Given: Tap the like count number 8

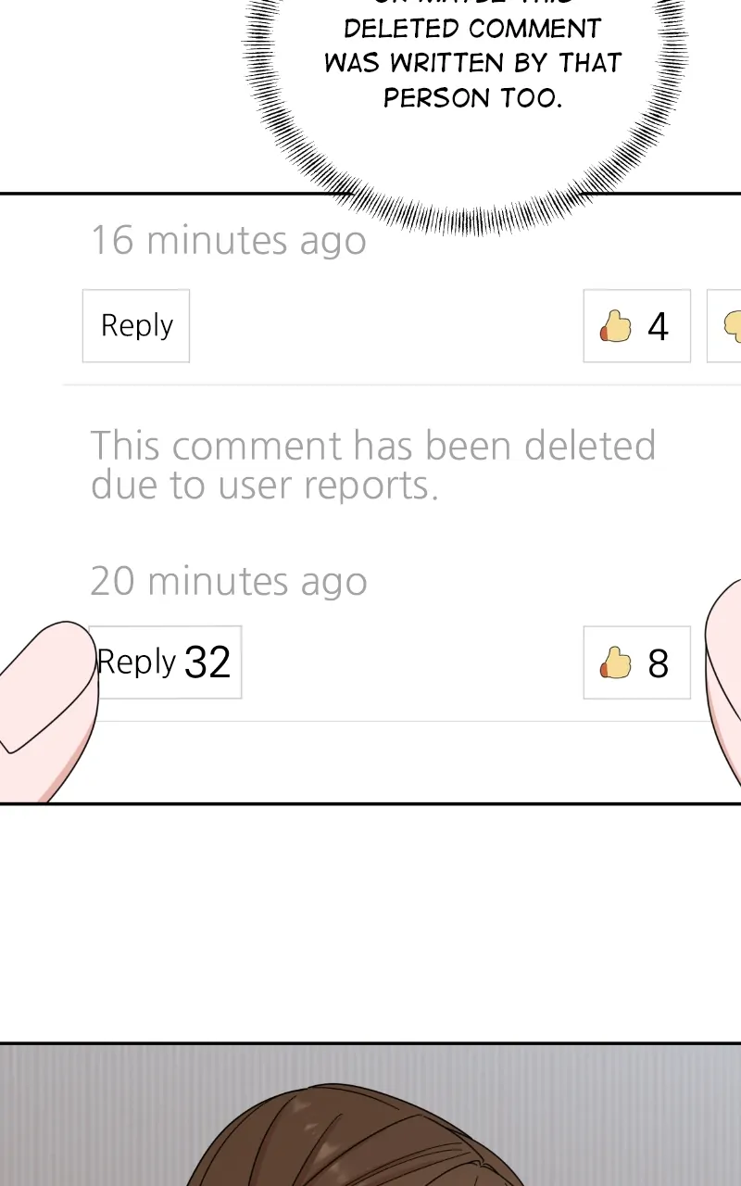Looking at the screenshot, I should 658,663.
